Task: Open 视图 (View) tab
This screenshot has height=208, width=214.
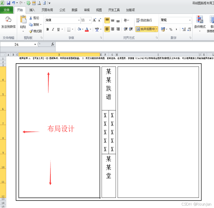Action: coord(99,10)
